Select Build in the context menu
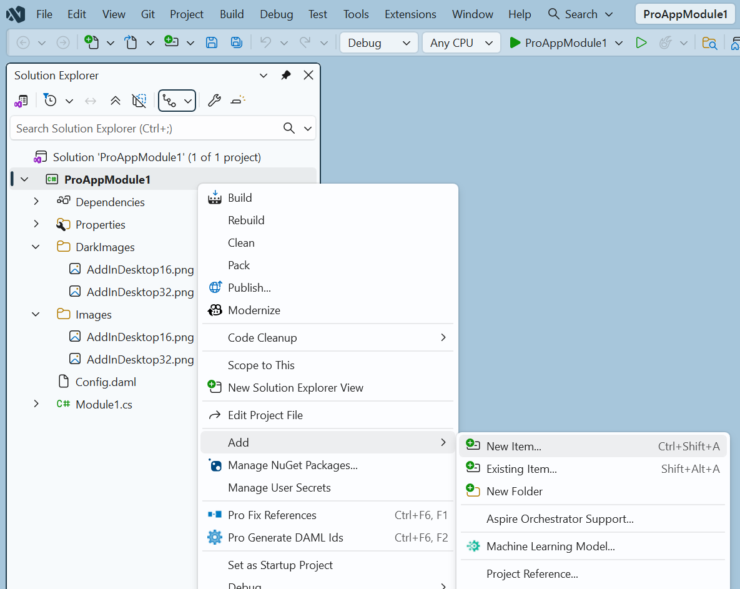740x589 pixels. [327, 198]
